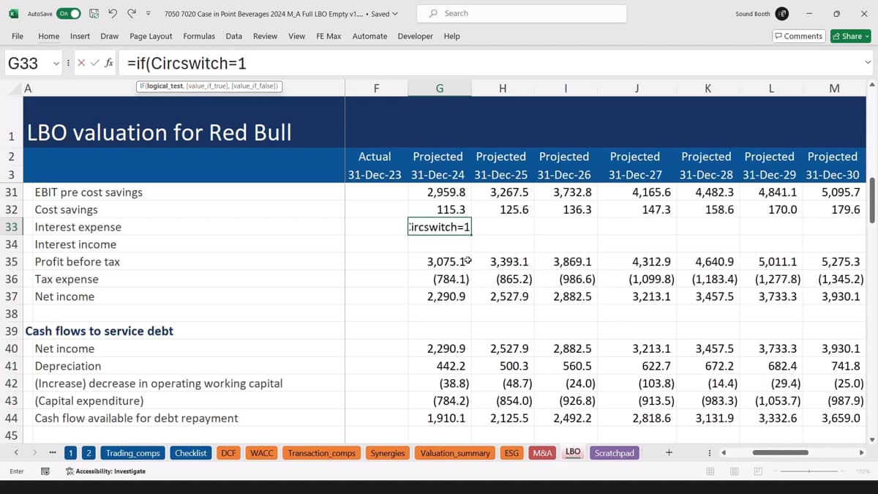
Task: Go to the Valuation_summary sheet tab
Action: (455, 453)
